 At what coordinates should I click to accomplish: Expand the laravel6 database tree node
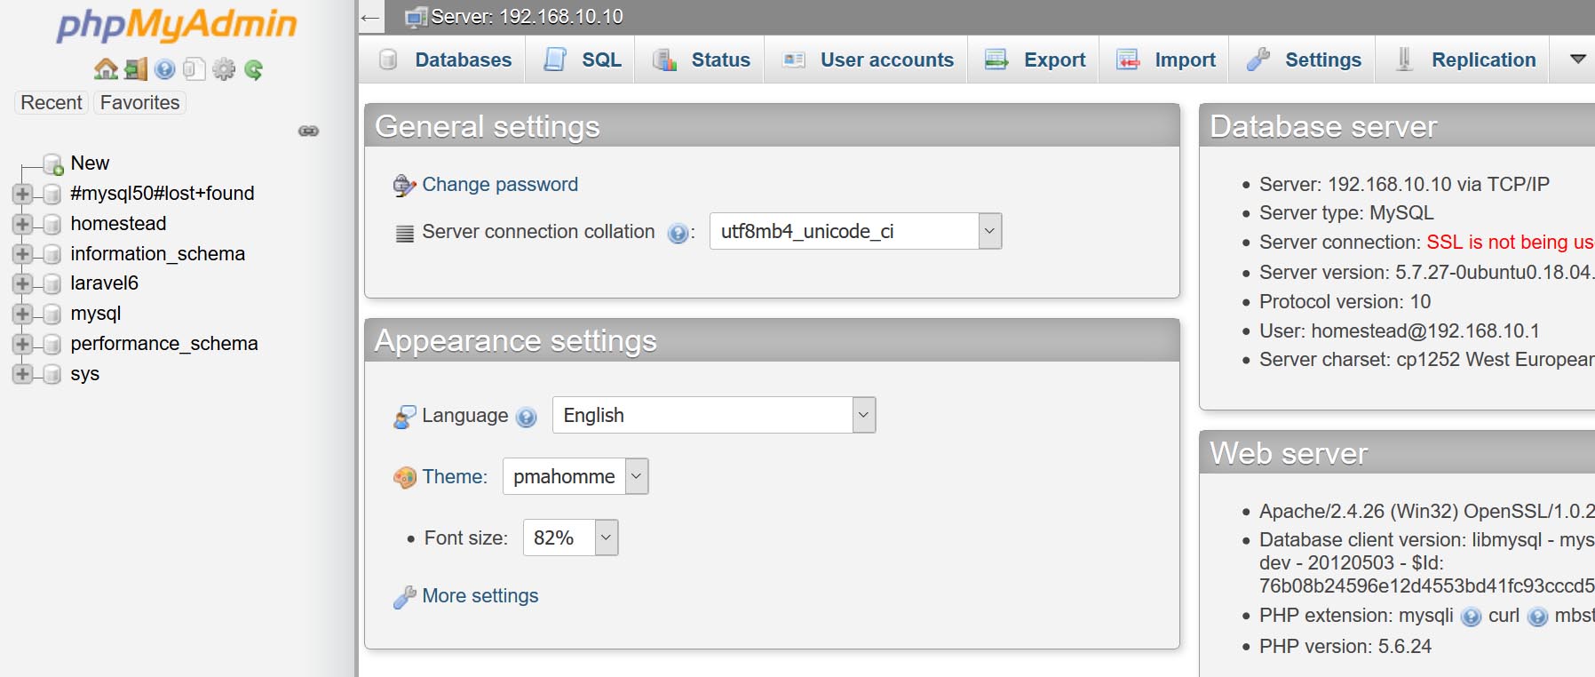click(22, 283)
